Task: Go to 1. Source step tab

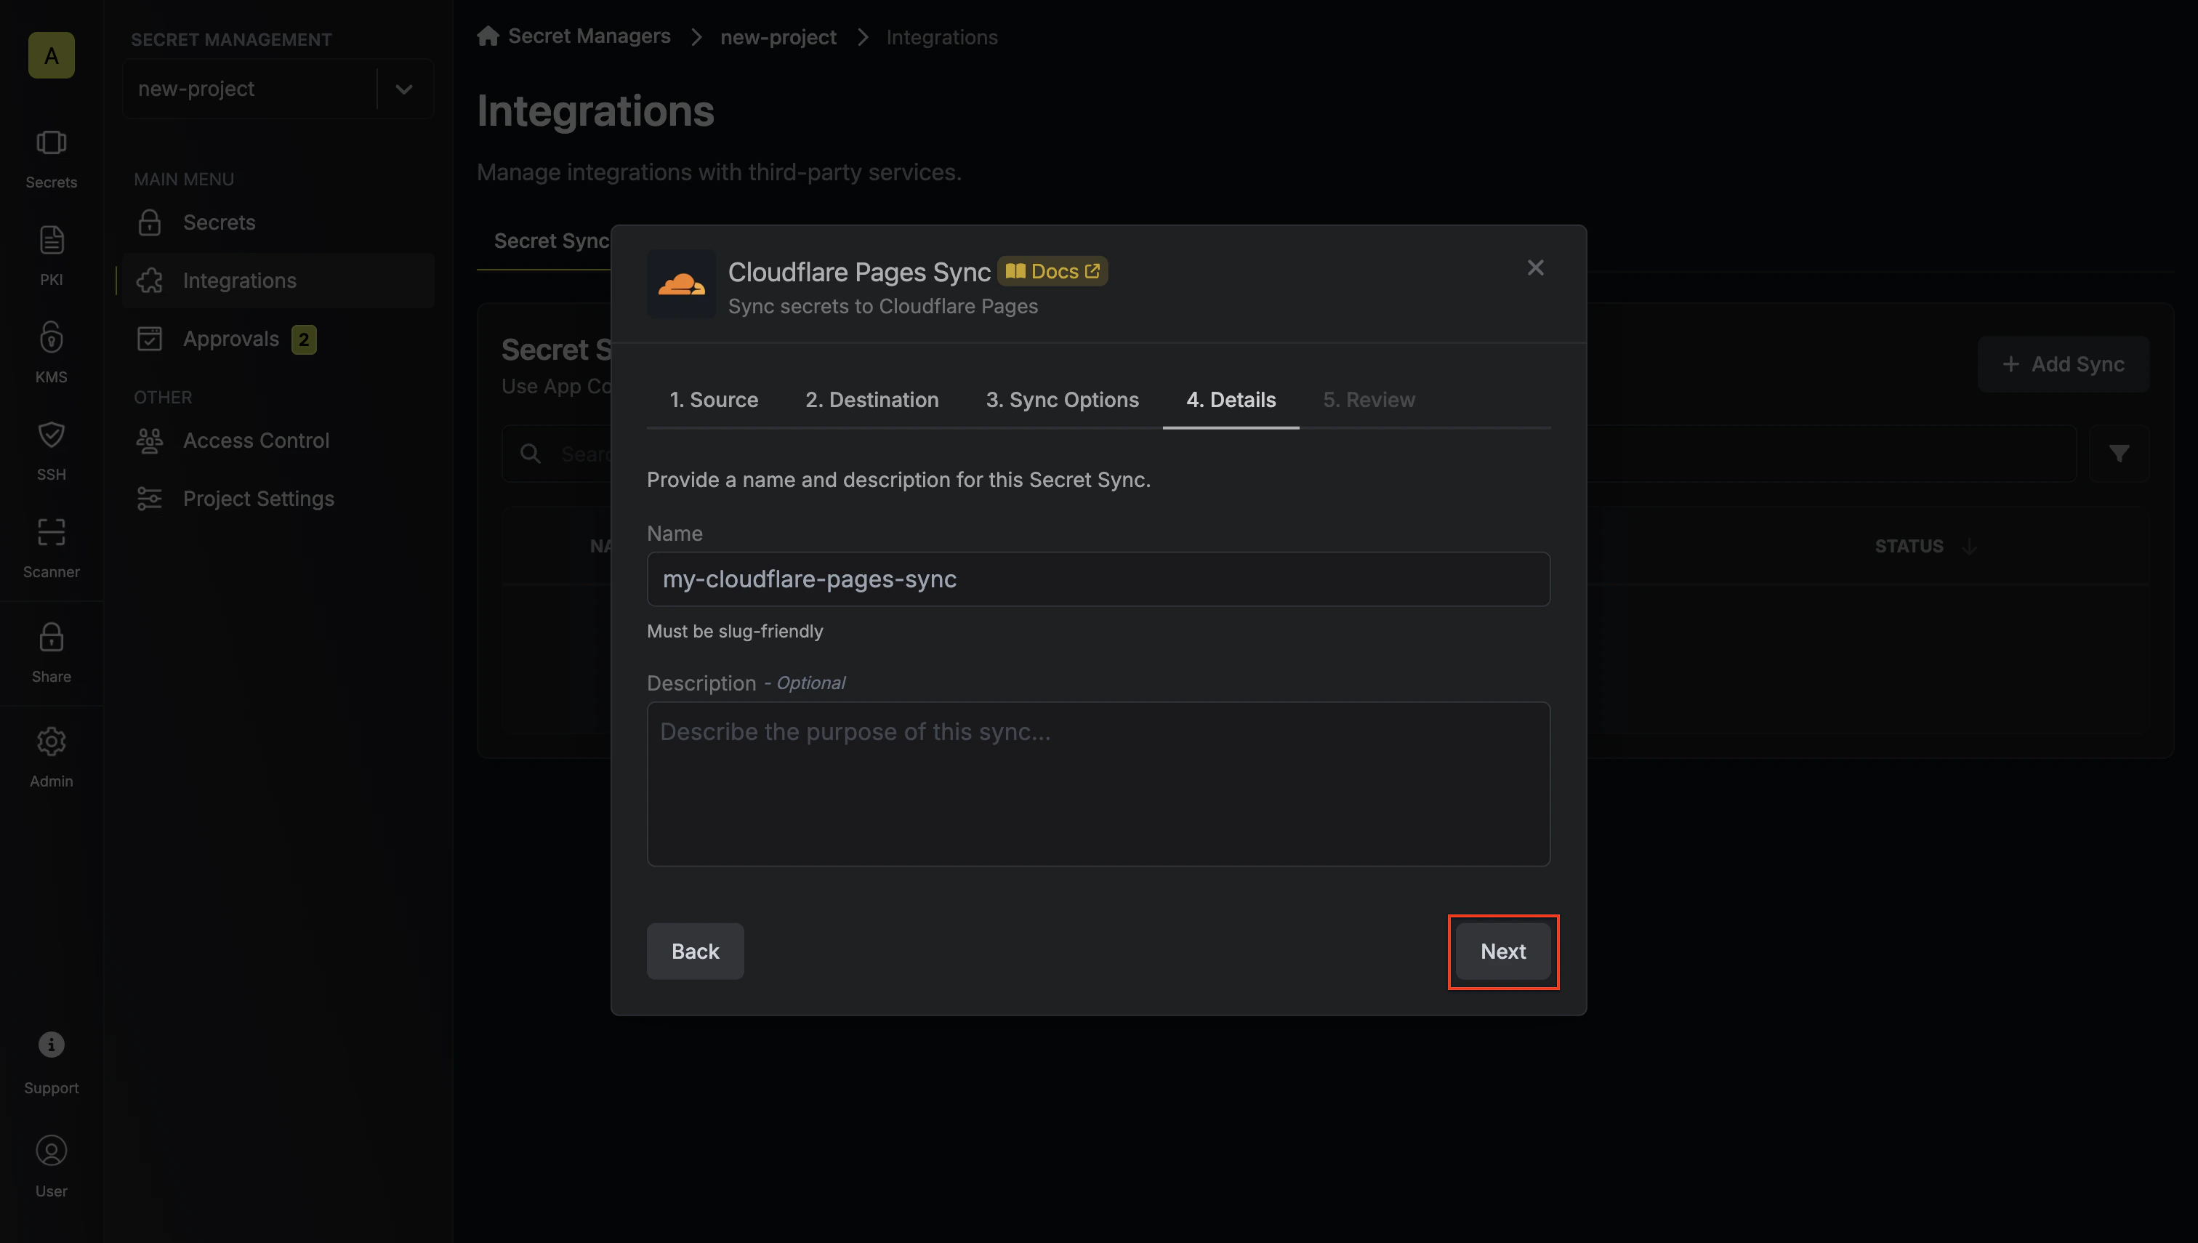Action: [x=714, y=400]
